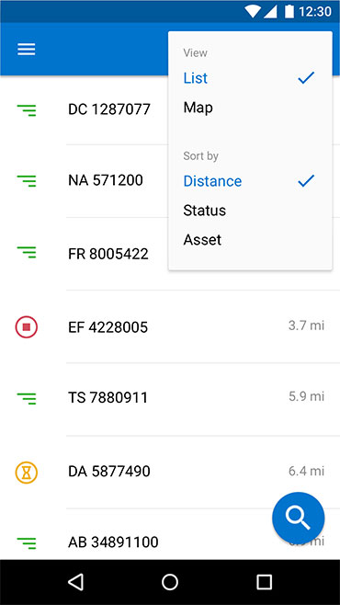The image size is (340, 605).
Task: Sort the list by Asset
Action: click(x=250, y=240)
